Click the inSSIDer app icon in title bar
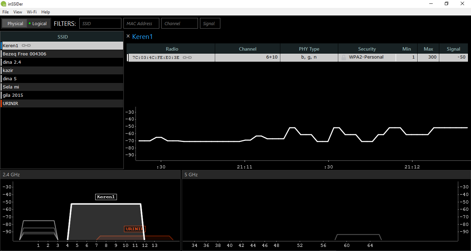The width and height of the screenshot is (471, 251). click(3, 4)
